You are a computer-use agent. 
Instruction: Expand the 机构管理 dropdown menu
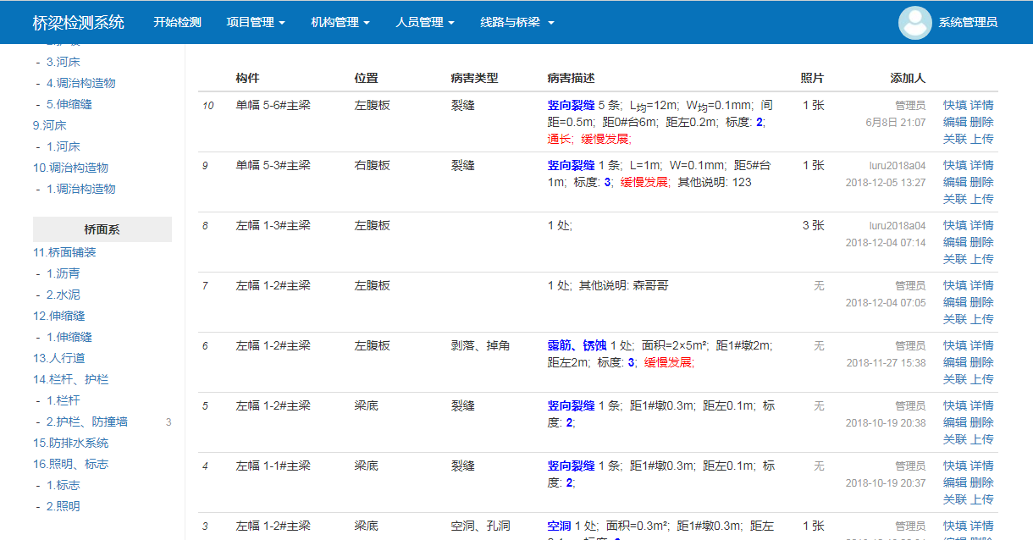340,23
